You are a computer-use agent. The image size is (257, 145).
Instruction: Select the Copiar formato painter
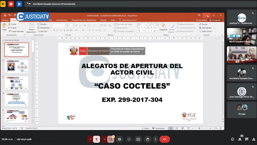[16, 31]
